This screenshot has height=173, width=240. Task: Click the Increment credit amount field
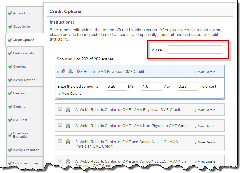(187, 86)
